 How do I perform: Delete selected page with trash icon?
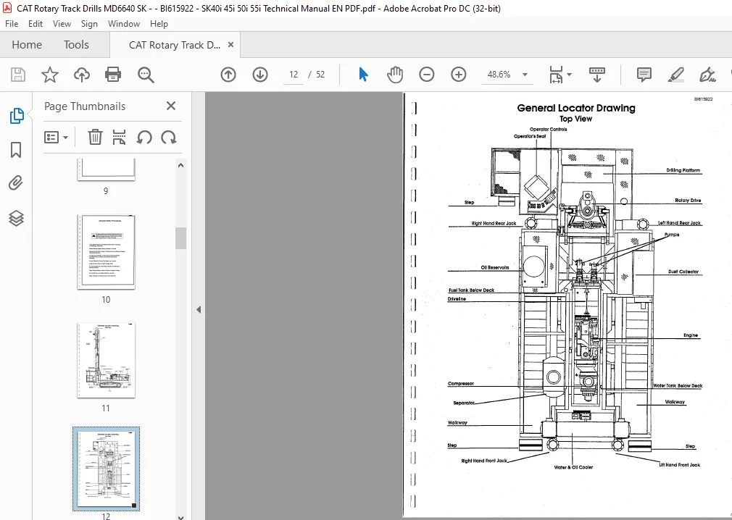coord(95,137)
